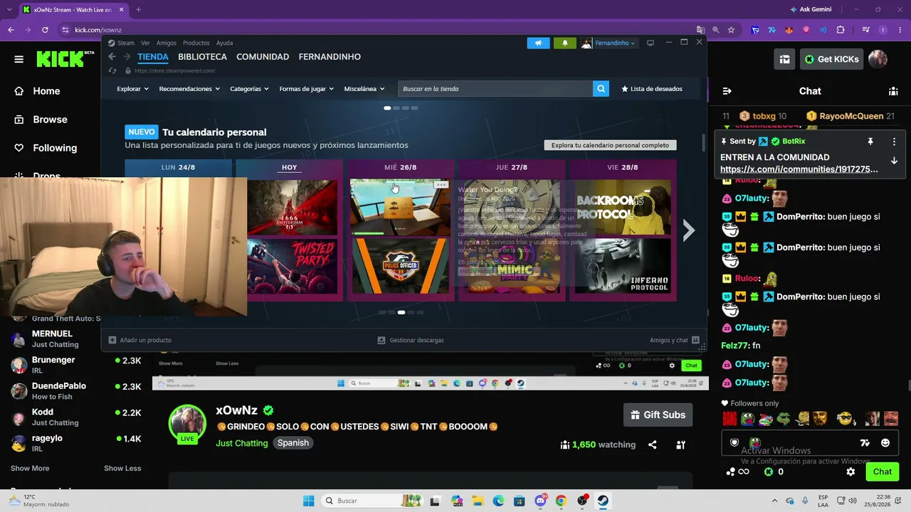Send message with green Chat button

883,471
